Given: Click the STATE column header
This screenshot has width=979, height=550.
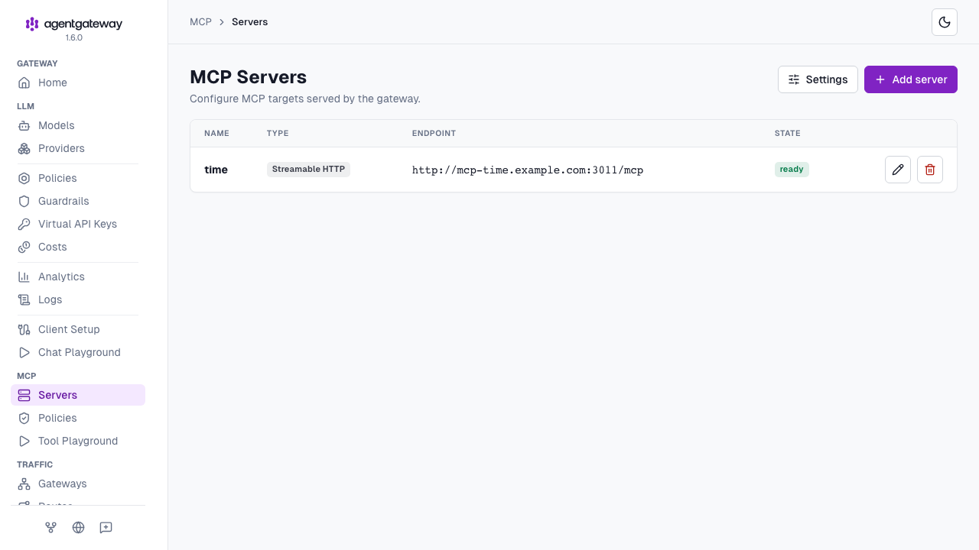Looking at the screenshot, I should tap(788, 134).
